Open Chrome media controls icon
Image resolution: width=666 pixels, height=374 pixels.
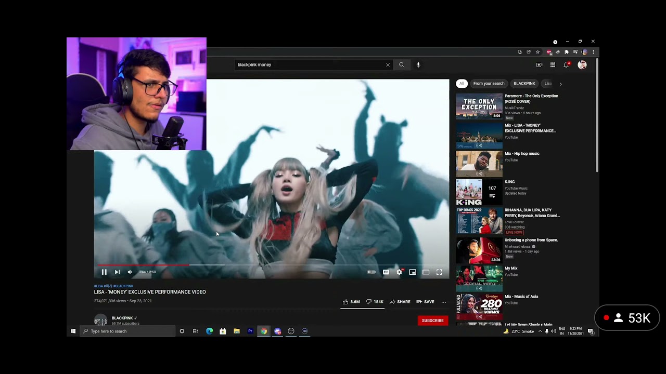(575, 52)
